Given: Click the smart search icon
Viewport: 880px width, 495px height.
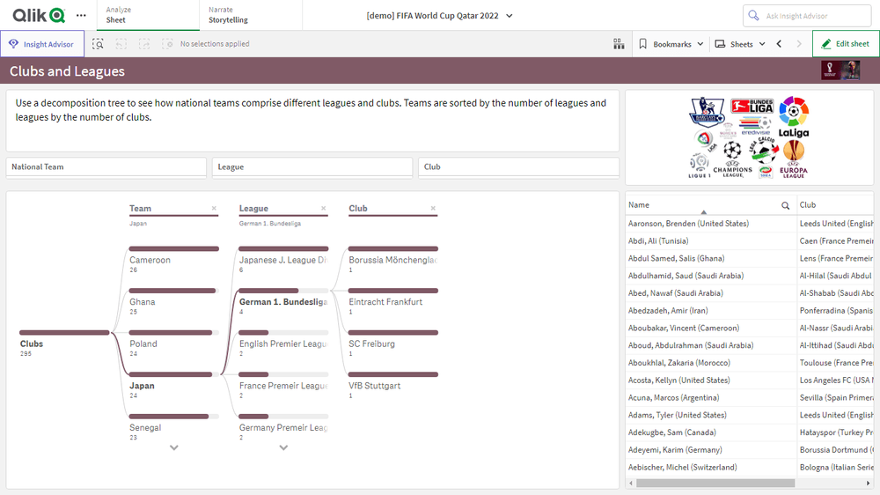Looking at the screenshot, I should click(99, 44).
